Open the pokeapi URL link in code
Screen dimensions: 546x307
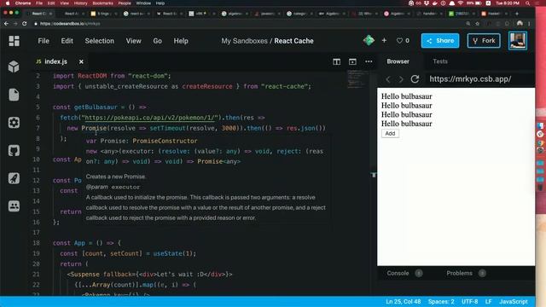point(151,118)
